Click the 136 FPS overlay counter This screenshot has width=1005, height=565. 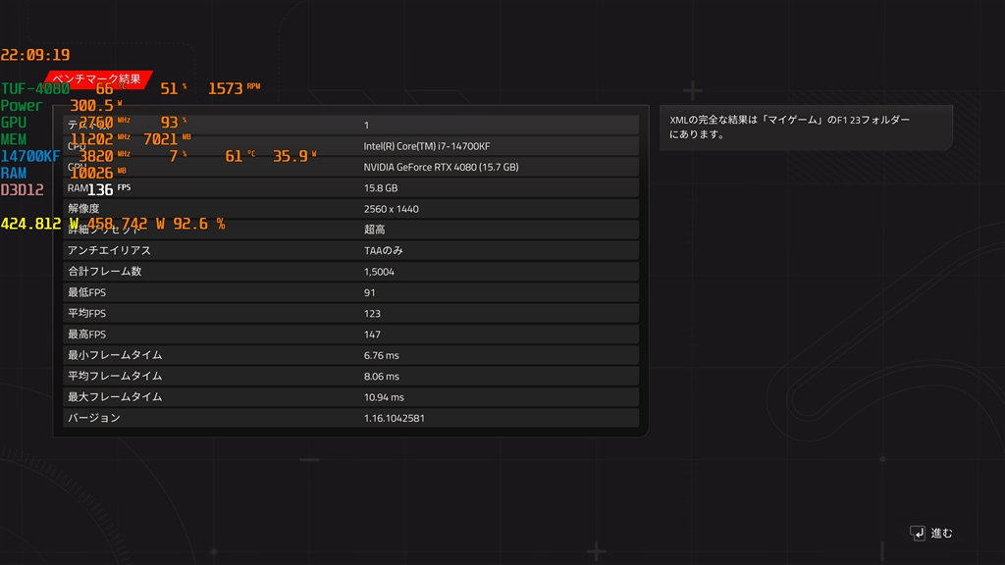pyautogui.click(x=109, y=189)
